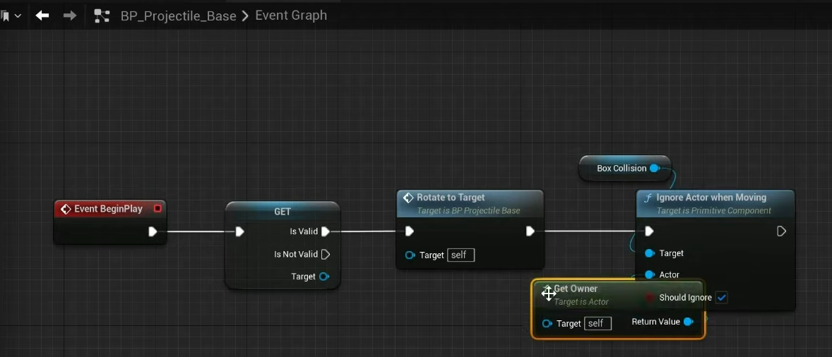
Task: Click the Is Not Valid execution pin
Action: click(x=325, y=254)
